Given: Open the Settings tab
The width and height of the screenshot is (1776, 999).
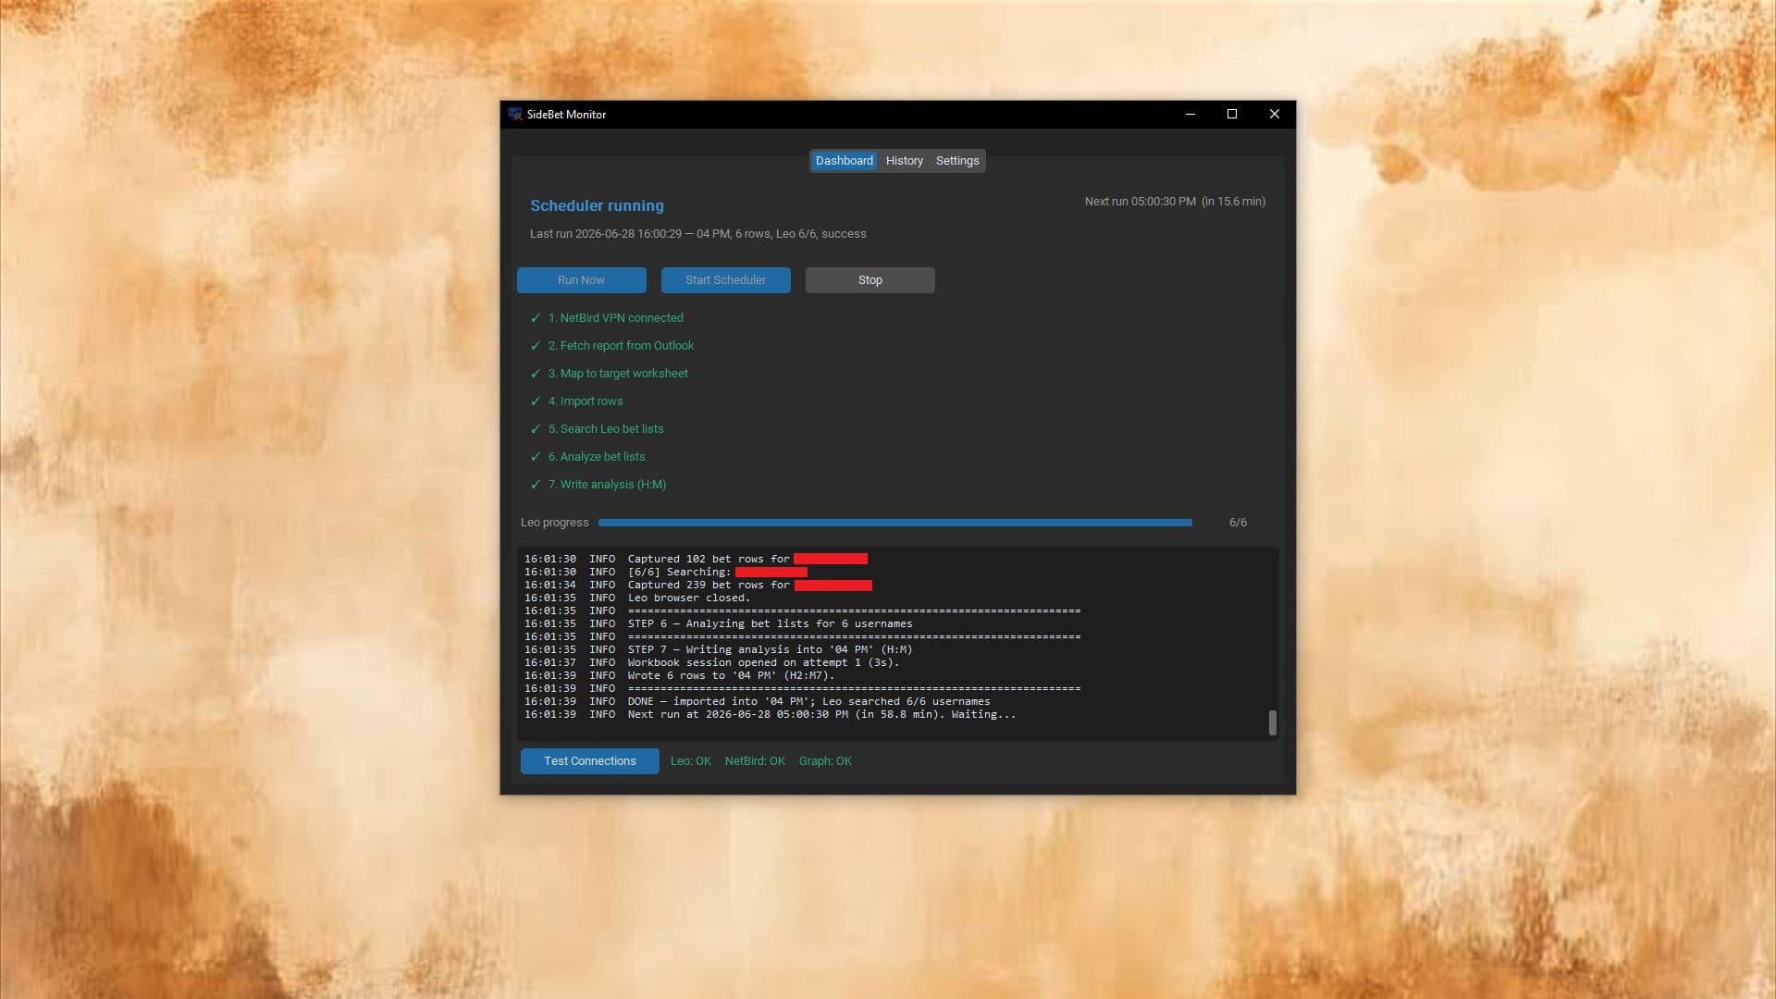Looking at the screenshot, I should (957, 161).
